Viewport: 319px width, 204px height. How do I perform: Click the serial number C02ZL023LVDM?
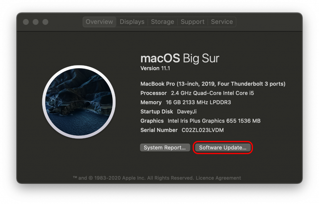pyautogui.click(x=202, y=130)
